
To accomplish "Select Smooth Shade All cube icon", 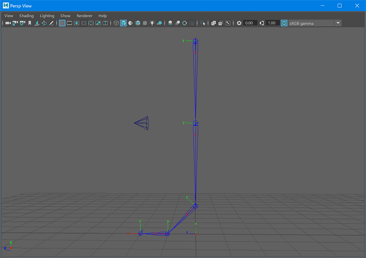I will pos(124,23).
